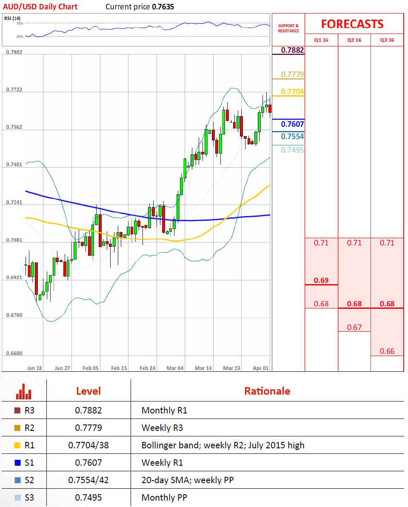Click the S1 blue color square
The height and width of the screenshot is (507, 408).
(x=17, y=463)
